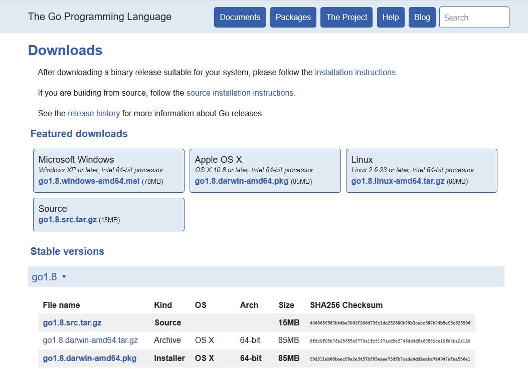
Task: Click the Search input field
Action: [x=473, y=17]
